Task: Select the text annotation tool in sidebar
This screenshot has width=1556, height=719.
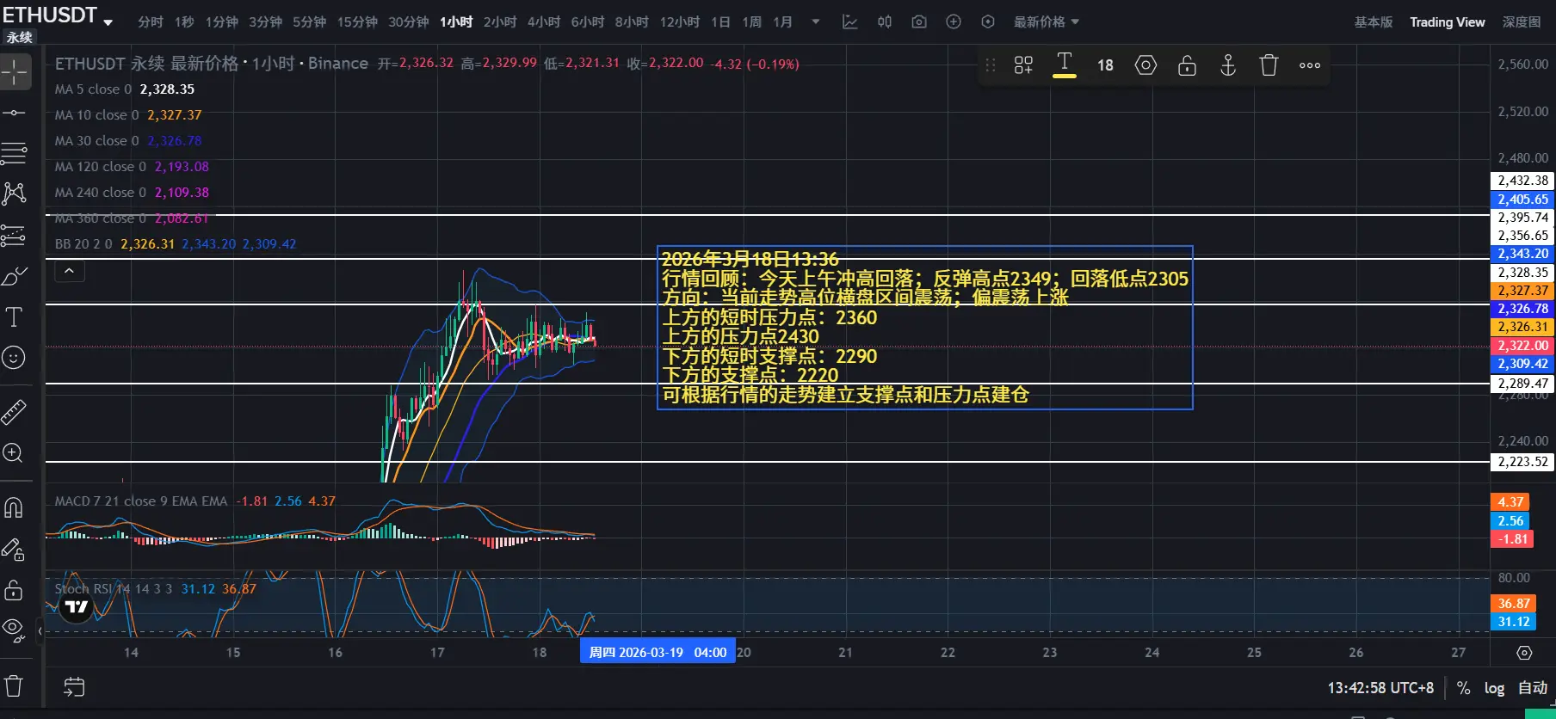Action: point(15,317)
